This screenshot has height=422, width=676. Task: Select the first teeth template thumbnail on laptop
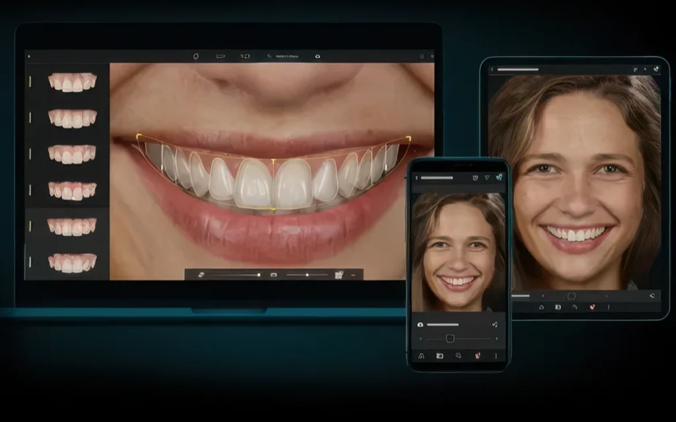[72, 82]
